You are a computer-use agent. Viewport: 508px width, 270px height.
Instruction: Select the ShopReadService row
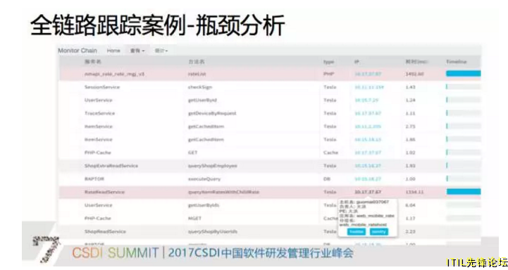[270, 231]
